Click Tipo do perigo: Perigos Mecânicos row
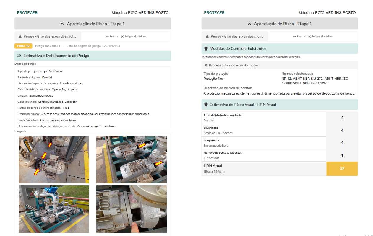Screen dimensions: 373x236 point(40,71)
